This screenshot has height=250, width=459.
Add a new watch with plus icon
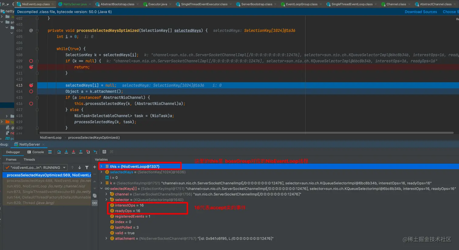[95, 167]
